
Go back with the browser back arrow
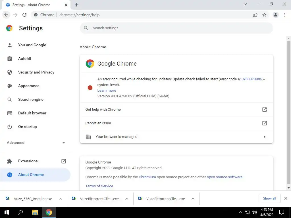coord(6,15)
